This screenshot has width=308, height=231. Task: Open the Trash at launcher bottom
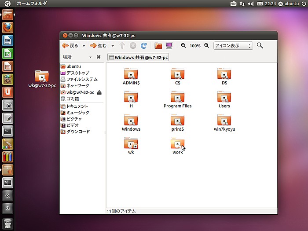[7, 224]
